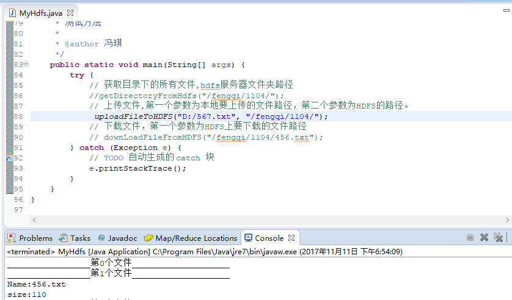The image size is (512, 300).
Task: Click the 第0个文件 console line
Action: pyautogui.click(x=118, y=263)
